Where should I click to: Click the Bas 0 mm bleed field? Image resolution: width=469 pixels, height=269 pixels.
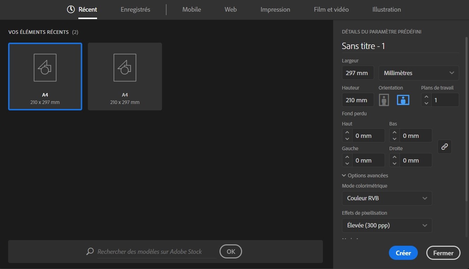[415, 136]
